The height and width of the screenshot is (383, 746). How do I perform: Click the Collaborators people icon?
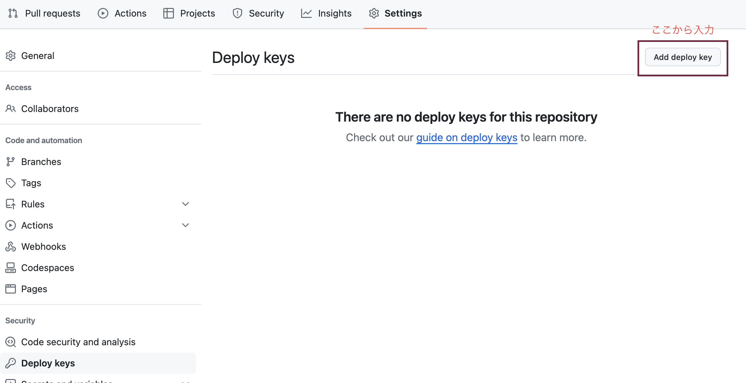[x=11, y=109]
